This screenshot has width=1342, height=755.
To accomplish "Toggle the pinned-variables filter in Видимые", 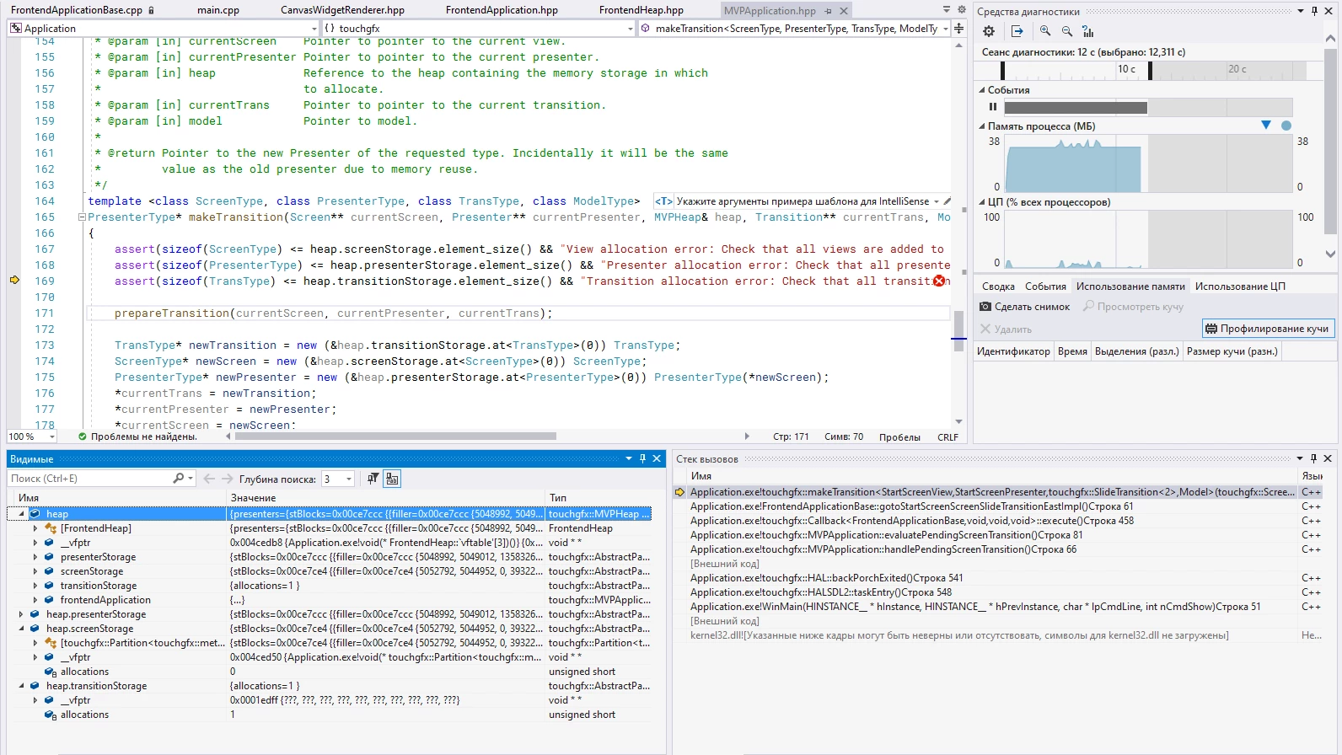I will tap(373, 479).
